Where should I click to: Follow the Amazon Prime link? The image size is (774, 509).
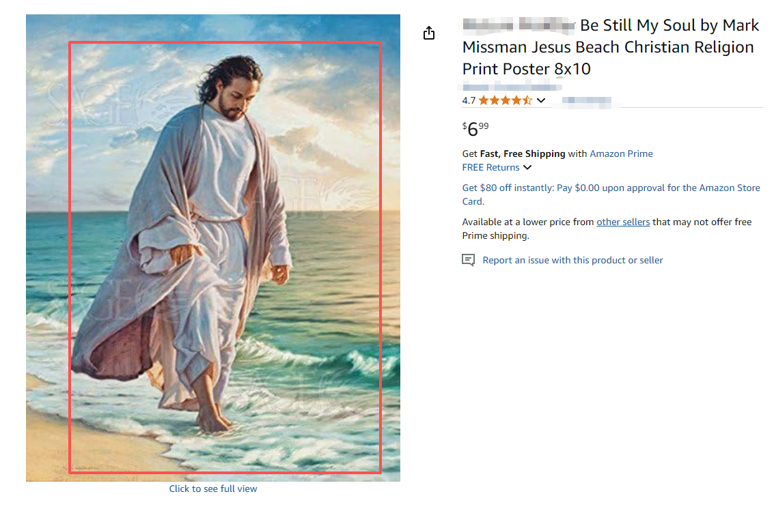[x=621, y=154]
